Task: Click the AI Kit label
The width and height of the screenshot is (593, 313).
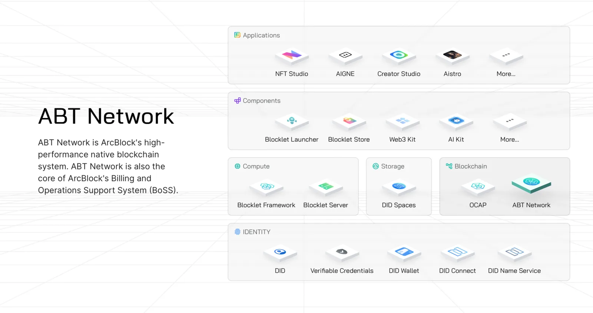Action: pos(456,139)
